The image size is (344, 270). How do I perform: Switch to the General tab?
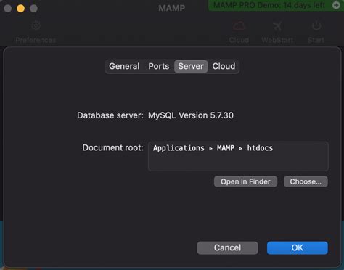point(124,66)
